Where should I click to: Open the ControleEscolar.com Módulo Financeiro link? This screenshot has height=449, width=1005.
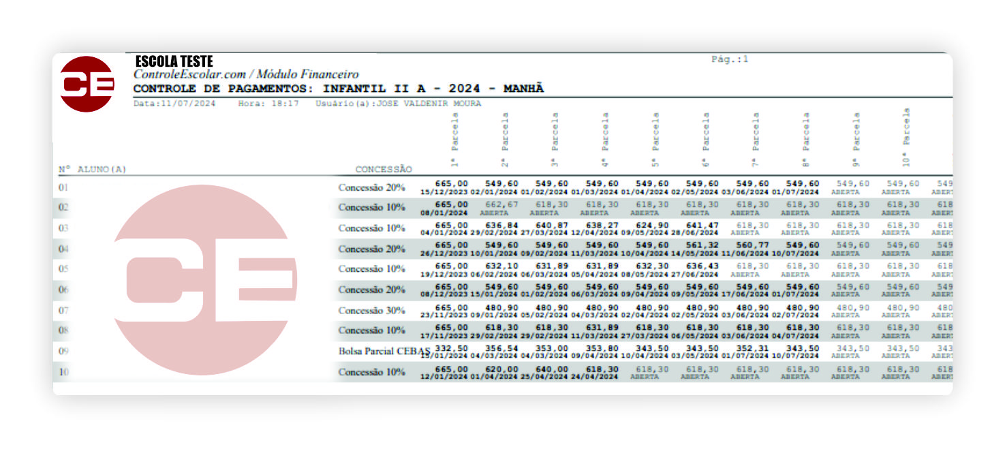(x=245, y=75)
